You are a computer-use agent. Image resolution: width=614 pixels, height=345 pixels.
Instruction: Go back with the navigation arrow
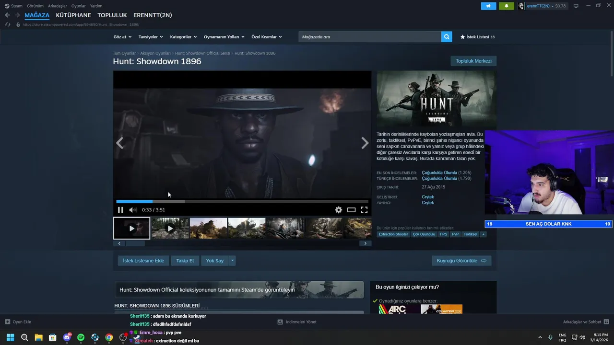click(7, 15)
